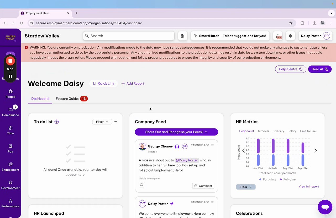The image size is (336, 218).
Task: Open Daisy Porter account menu
Action: point(316,36)
